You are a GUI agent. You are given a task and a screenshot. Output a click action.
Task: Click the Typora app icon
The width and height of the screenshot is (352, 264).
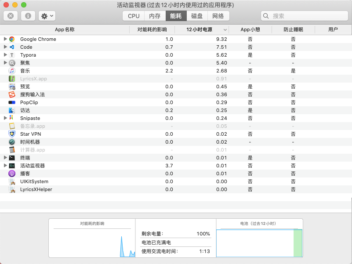(12, 55)
